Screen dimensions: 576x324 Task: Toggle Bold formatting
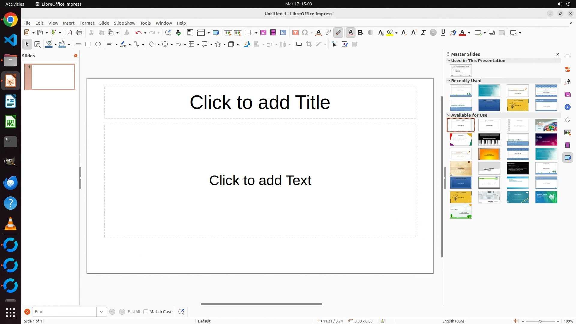pyautogui.click(x=361, y=33)
